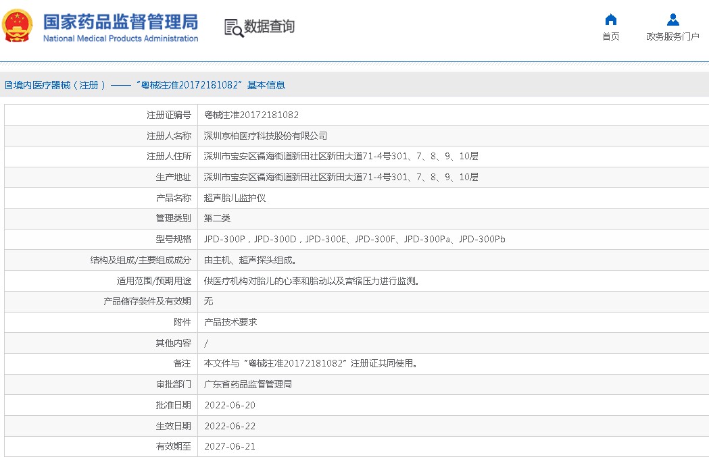Click the 结构及组成/主要组成成分 label

click(x=141, y=260)
